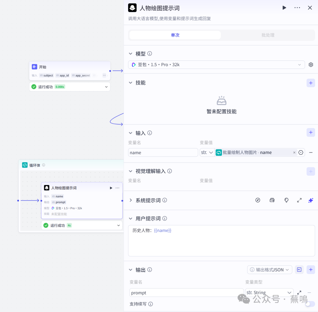Open the prompt library compass icon

pyautogui.click(x=258, y=200)
